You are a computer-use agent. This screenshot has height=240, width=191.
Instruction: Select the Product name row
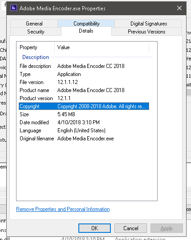click(x=84, y=90)
